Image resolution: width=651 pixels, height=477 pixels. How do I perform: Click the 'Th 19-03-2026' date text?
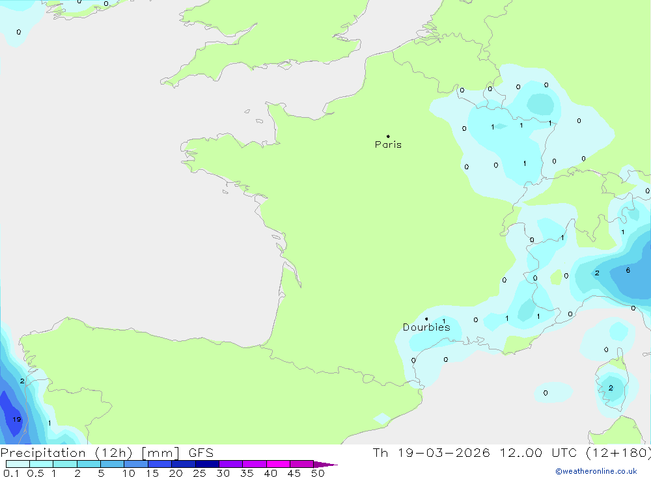pos(432,453)
